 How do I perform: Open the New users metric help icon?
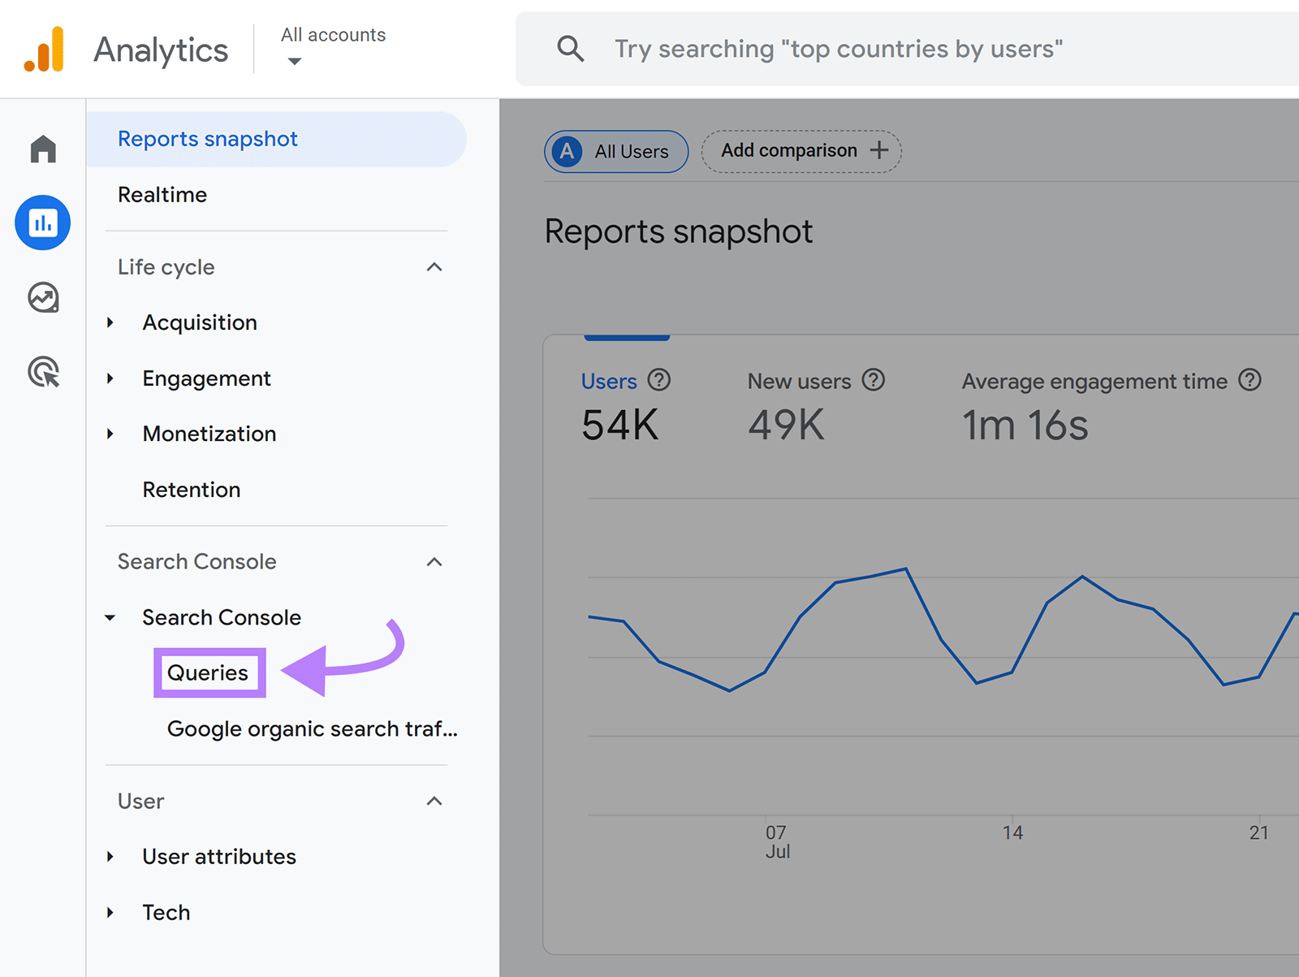pos(873,379)
